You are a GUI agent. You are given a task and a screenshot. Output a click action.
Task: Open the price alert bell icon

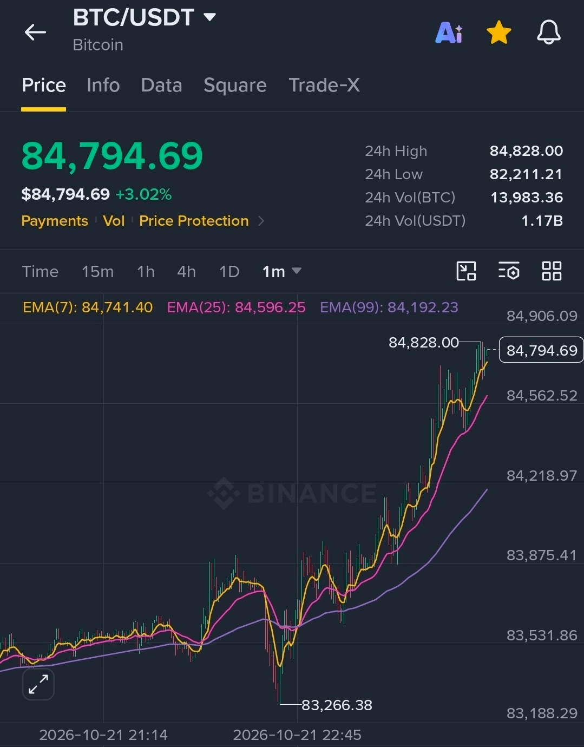[548, 32]
